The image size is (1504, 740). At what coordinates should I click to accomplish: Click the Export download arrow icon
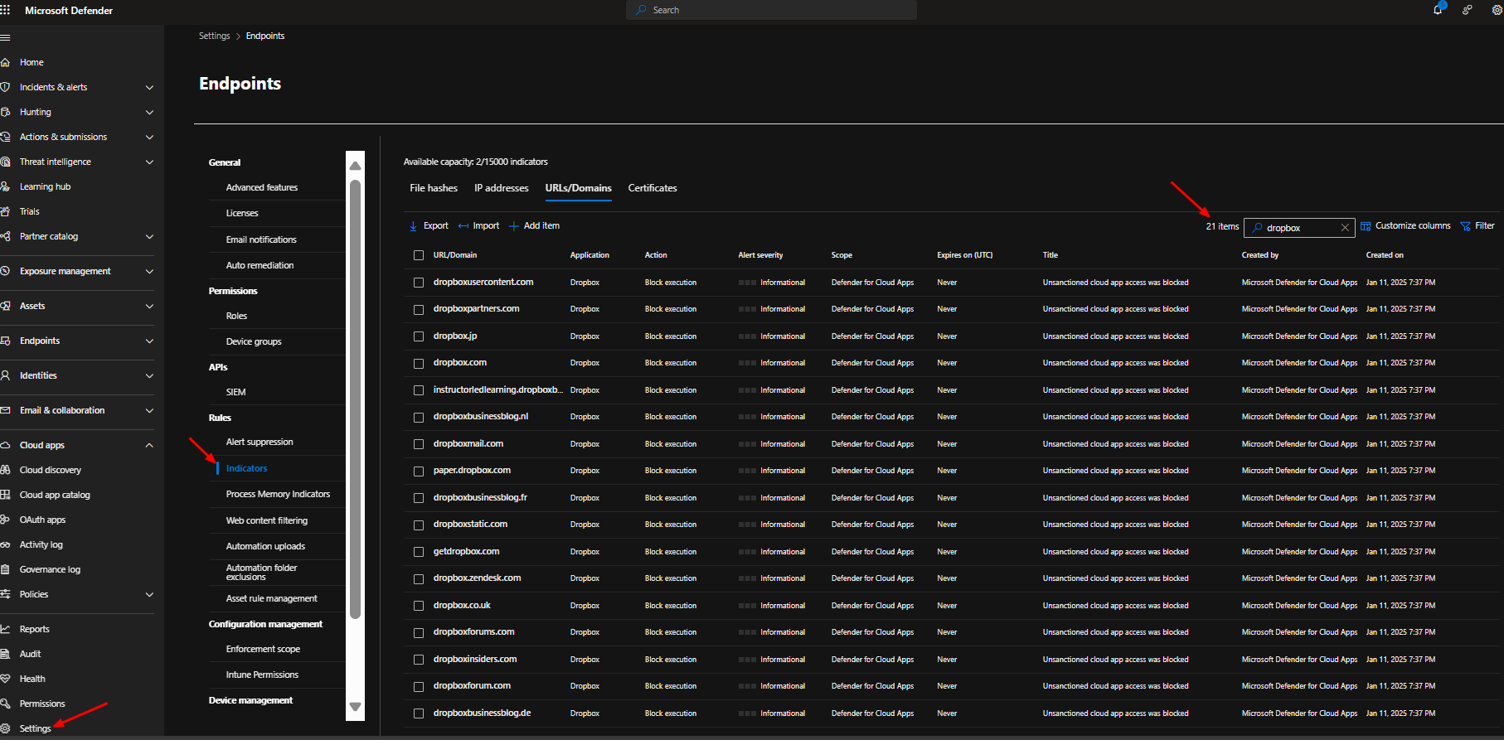(413, 226)
